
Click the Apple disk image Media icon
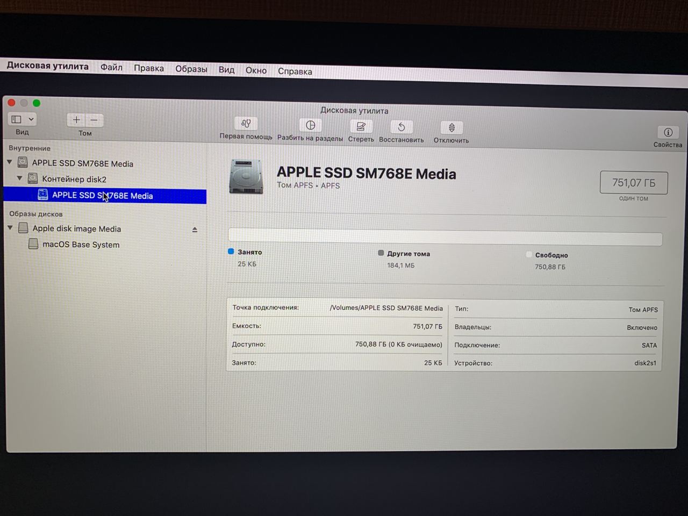click(x=23, y=228)
